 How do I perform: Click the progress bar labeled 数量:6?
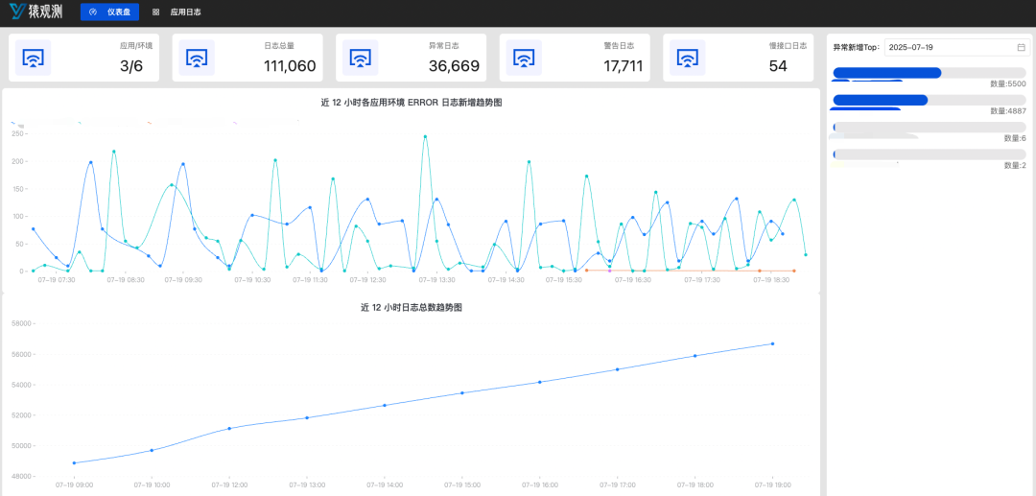coord(930,127)
